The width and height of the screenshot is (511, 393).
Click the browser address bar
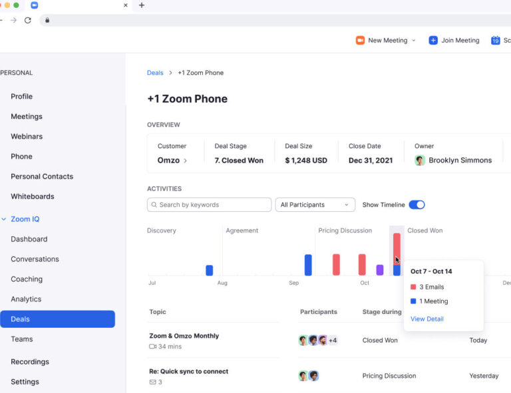(x=275, y=20)
